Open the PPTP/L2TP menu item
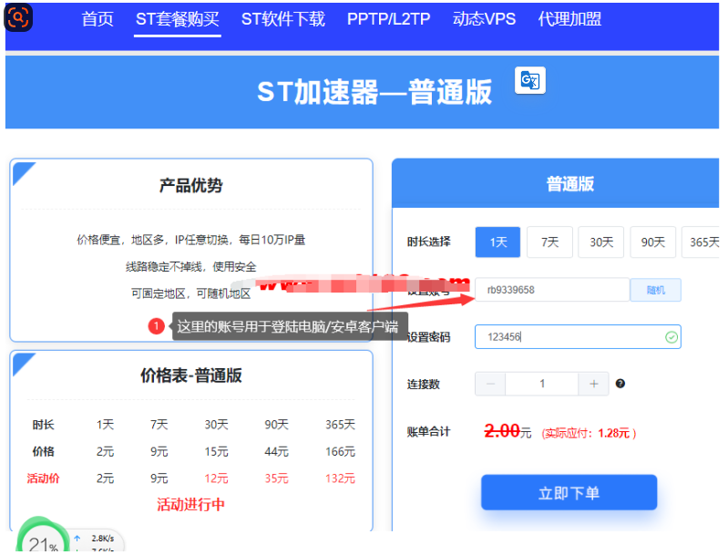This screenshot has width=728, height=555. [x=389, y=19]
